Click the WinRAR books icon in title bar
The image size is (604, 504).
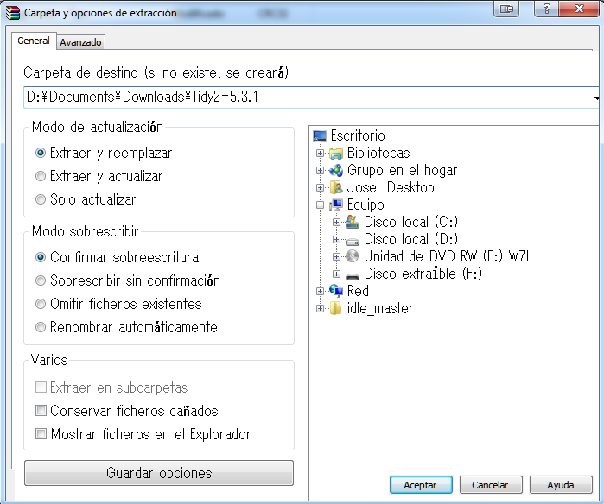12,13
